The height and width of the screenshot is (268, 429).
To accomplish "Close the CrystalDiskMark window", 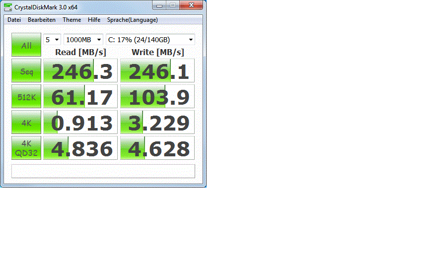I will point(191,5).
